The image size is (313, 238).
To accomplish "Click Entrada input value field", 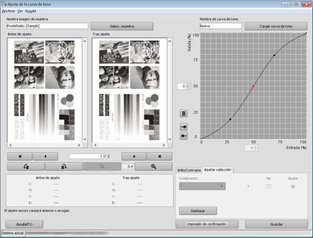I will 249,148.
